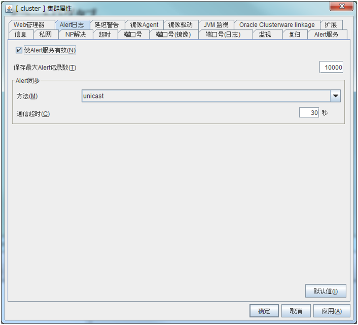Switch to the 扩展 tab

click(331, 25)
